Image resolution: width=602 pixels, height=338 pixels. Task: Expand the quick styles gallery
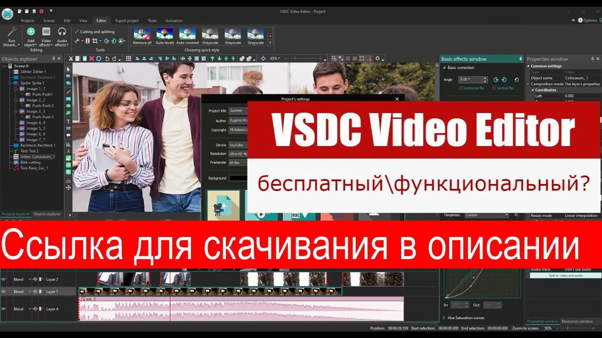[270, 43]
